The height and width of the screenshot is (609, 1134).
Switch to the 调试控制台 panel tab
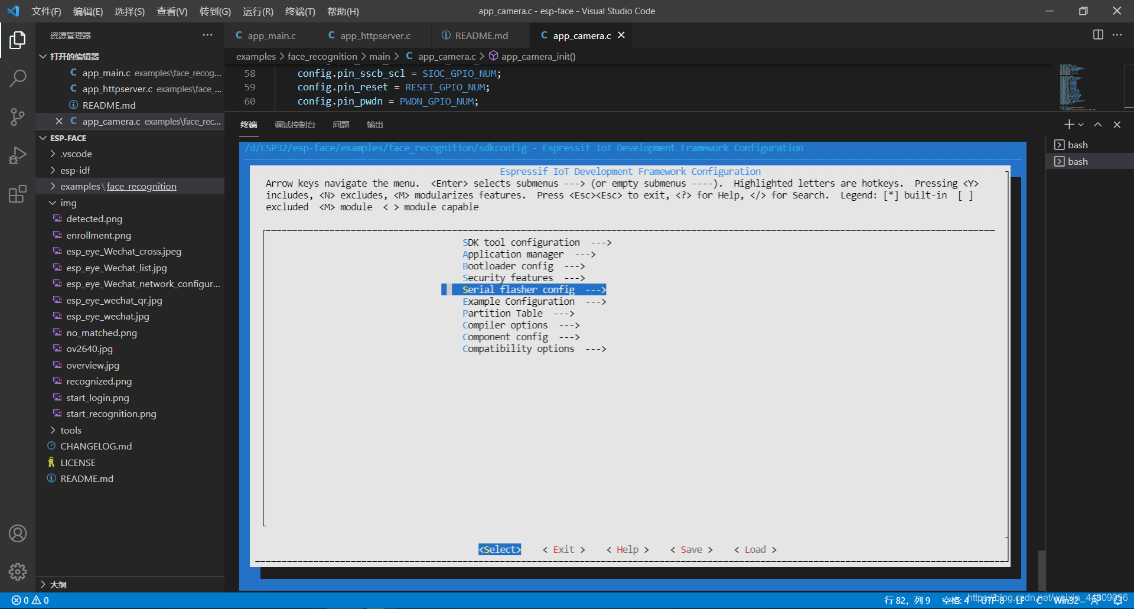(295, 125)
